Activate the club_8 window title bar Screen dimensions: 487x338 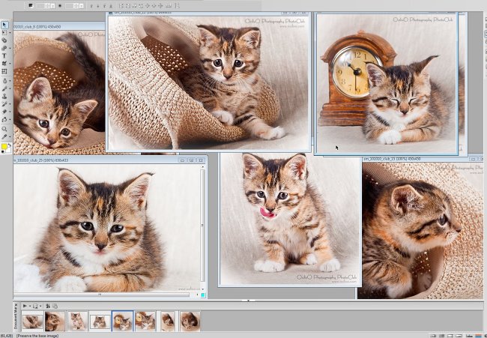tap(59, 27)
